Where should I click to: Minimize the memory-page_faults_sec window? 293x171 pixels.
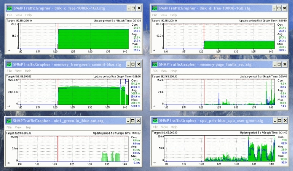click(275, 64)
